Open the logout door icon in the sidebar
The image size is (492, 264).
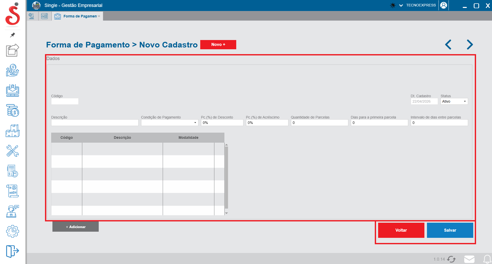pos(12,251)
